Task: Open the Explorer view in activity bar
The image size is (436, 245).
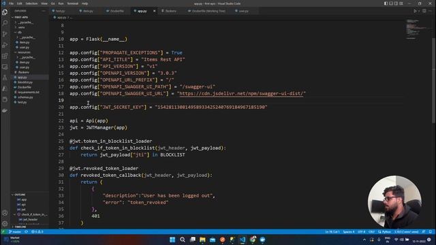Action: point(5,12)
